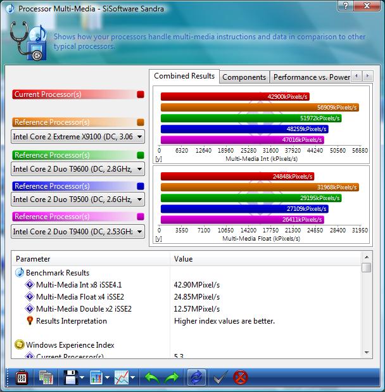
Task: Click the magenta 26411kPixels/s float bar
Action: click(243, 219)
